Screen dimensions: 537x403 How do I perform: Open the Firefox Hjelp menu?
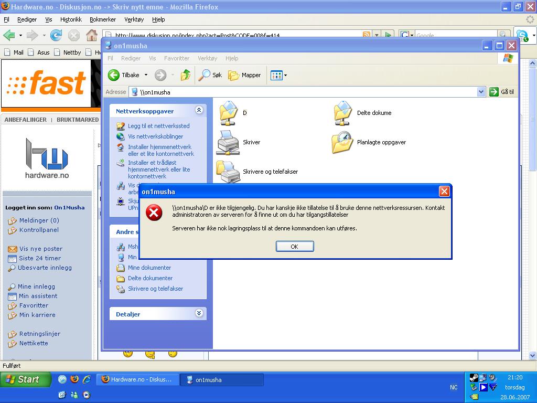click(158, 19)
